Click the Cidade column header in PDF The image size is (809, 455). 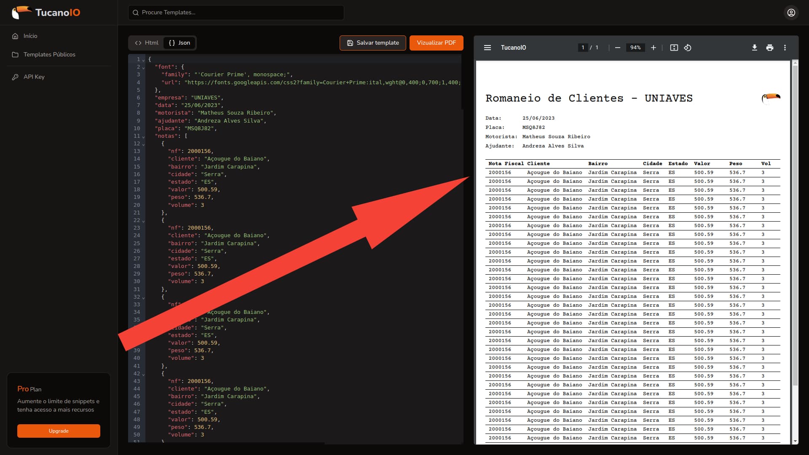(652, 163)
